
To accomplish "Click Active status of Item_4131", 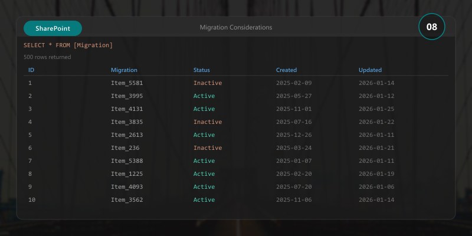I will click(x=204, y=109).
